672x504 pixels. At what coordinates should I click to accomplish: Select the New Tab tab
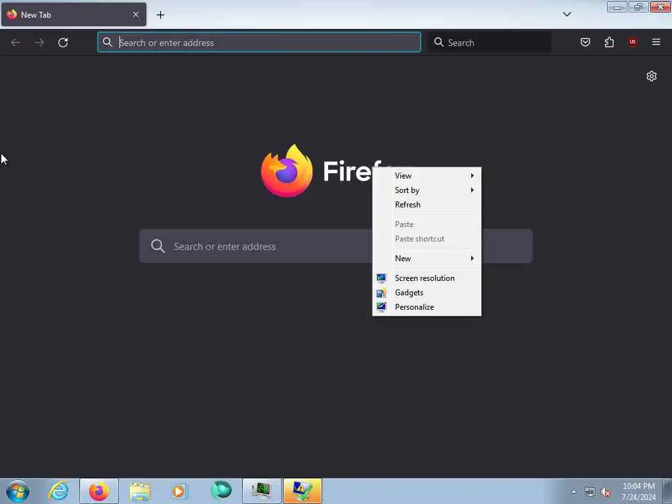point(73,14)
